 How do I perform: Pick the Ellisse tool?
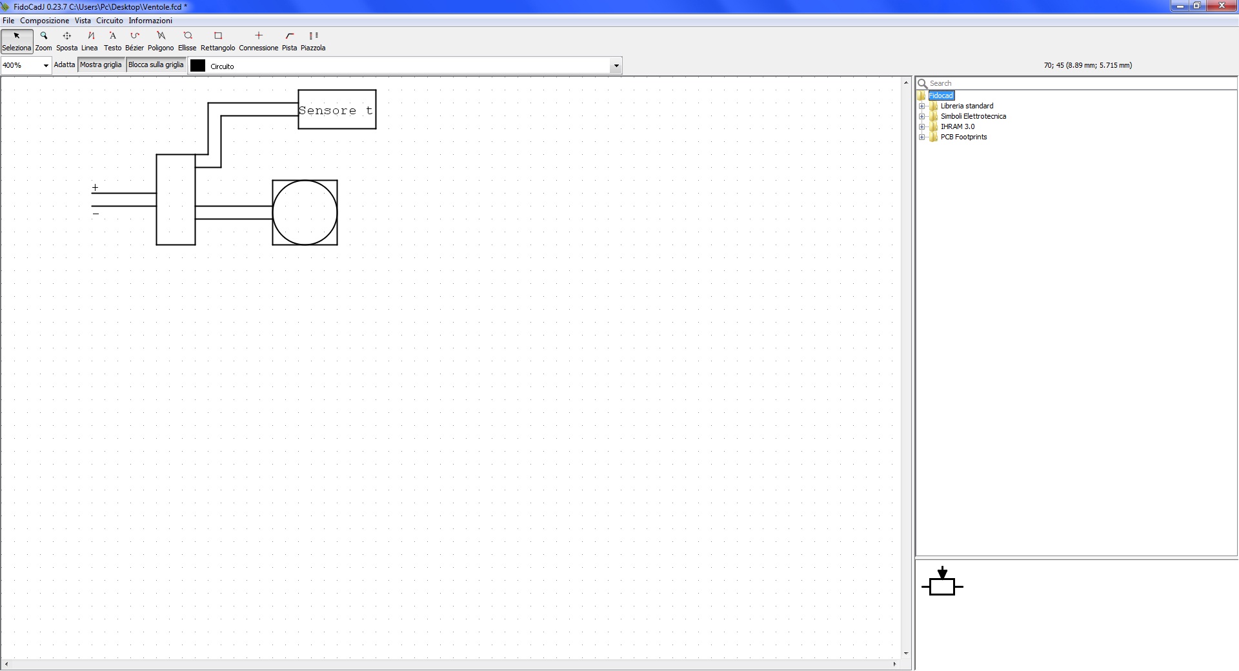[187, 41]
